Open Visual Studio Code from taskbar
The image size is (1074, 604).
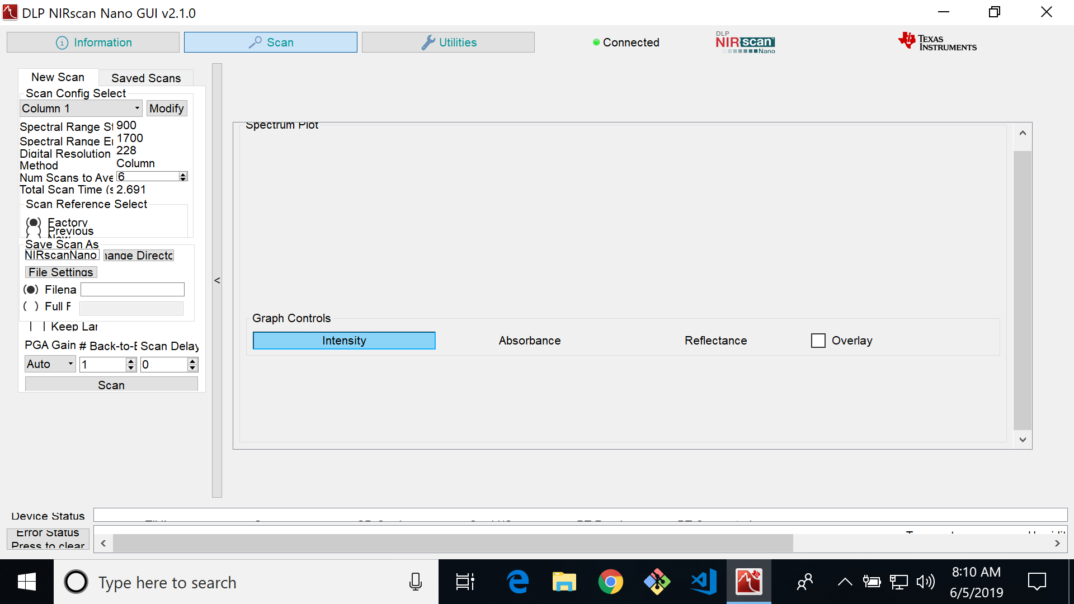tap(703, 582)
